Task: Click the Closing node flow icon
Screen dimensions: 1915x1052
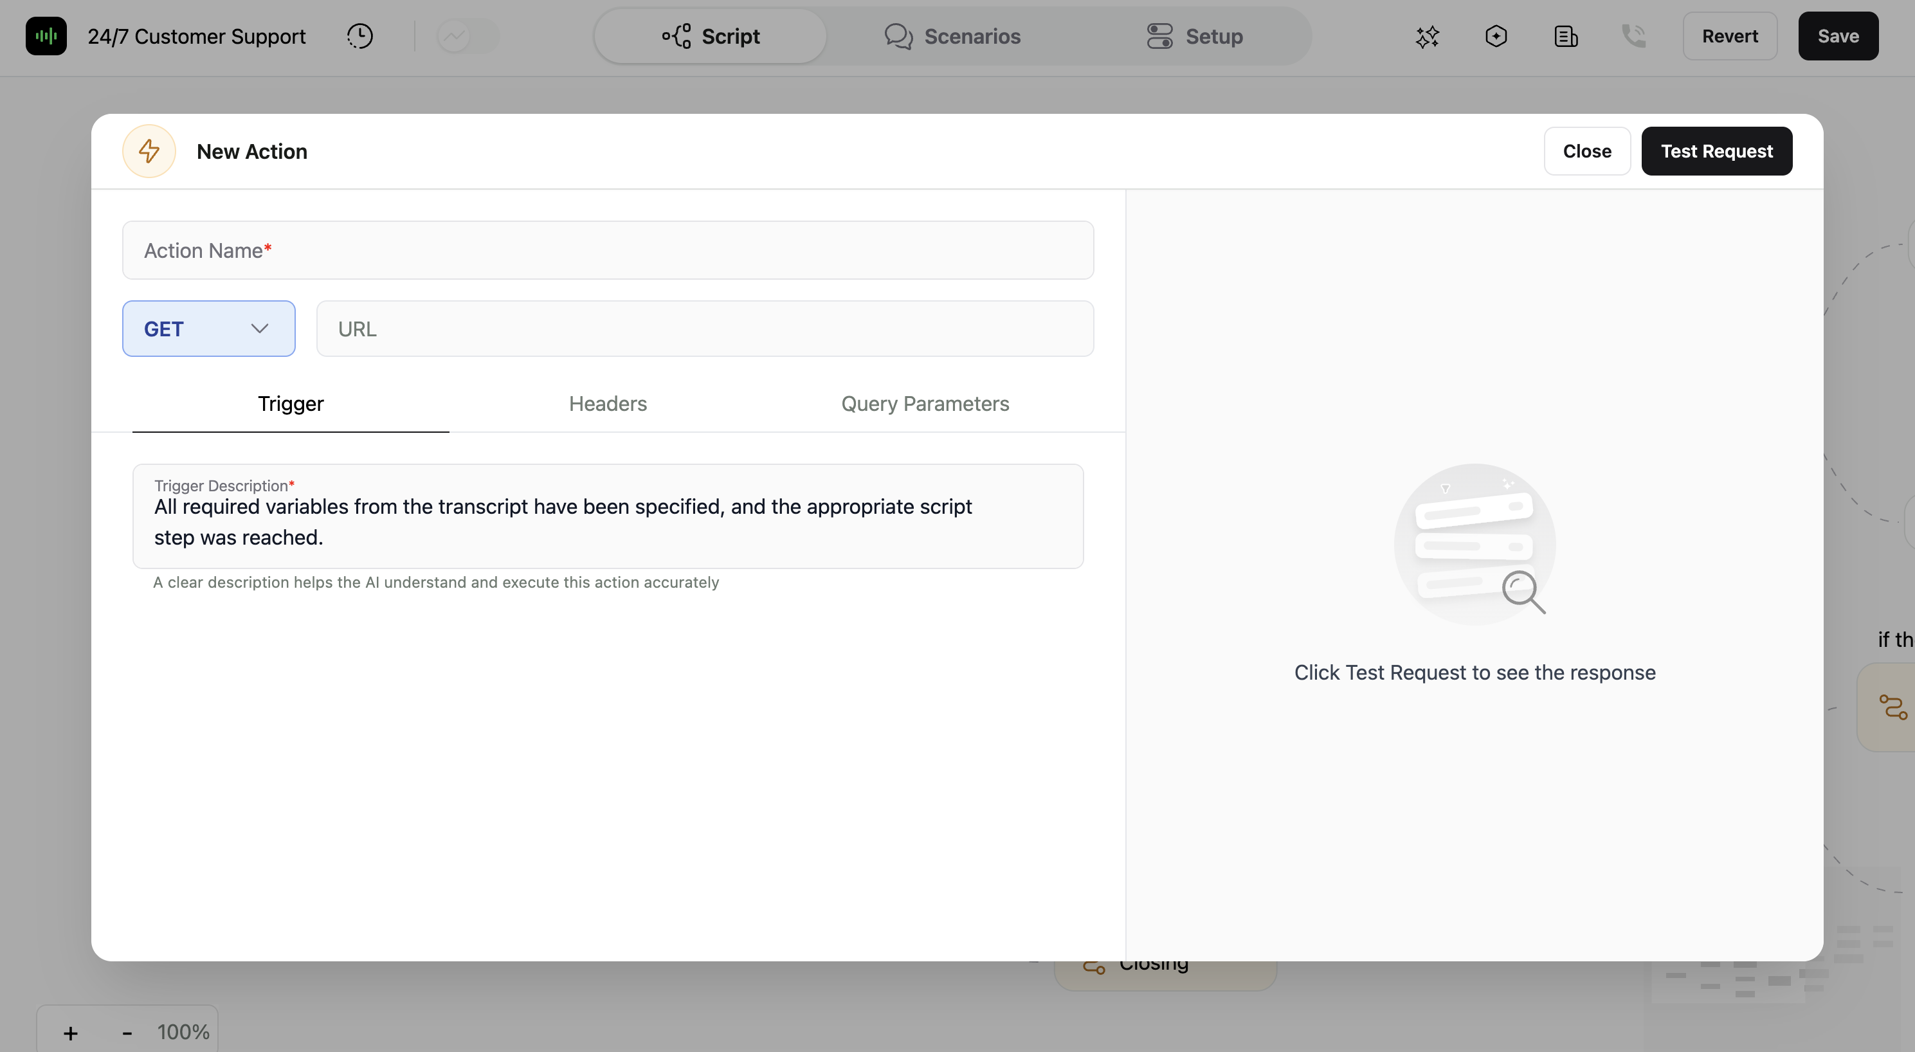Action: pos(1094,966)
